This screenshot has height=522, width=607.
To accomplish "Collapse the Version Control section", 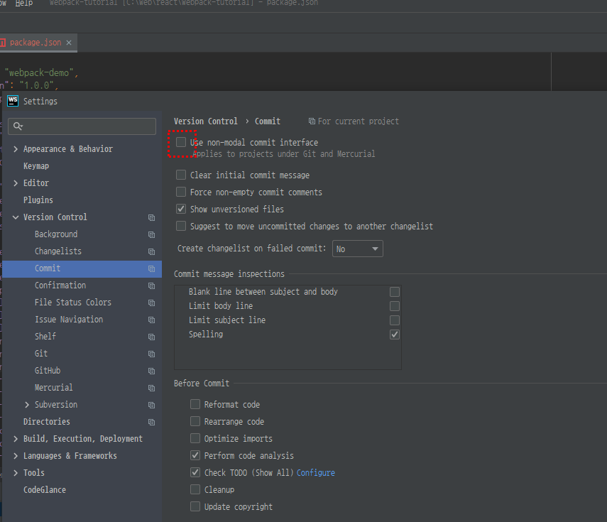I will [x=16, y=217].
